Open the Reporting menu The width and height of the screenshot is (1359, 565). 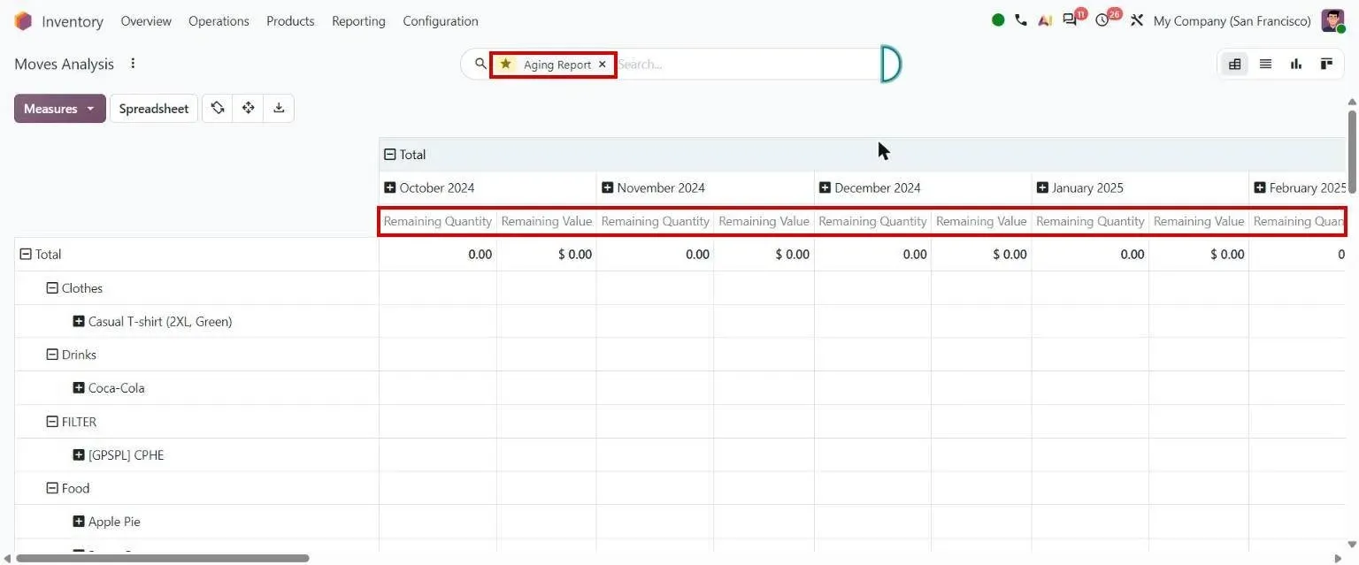click(358, 21)
